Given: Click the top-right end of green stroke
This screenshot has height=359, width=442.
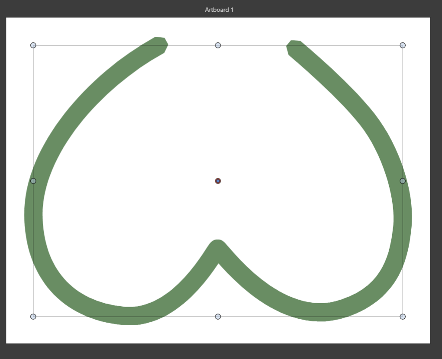Looking at the screenshot, I should (x=295, y=48).
